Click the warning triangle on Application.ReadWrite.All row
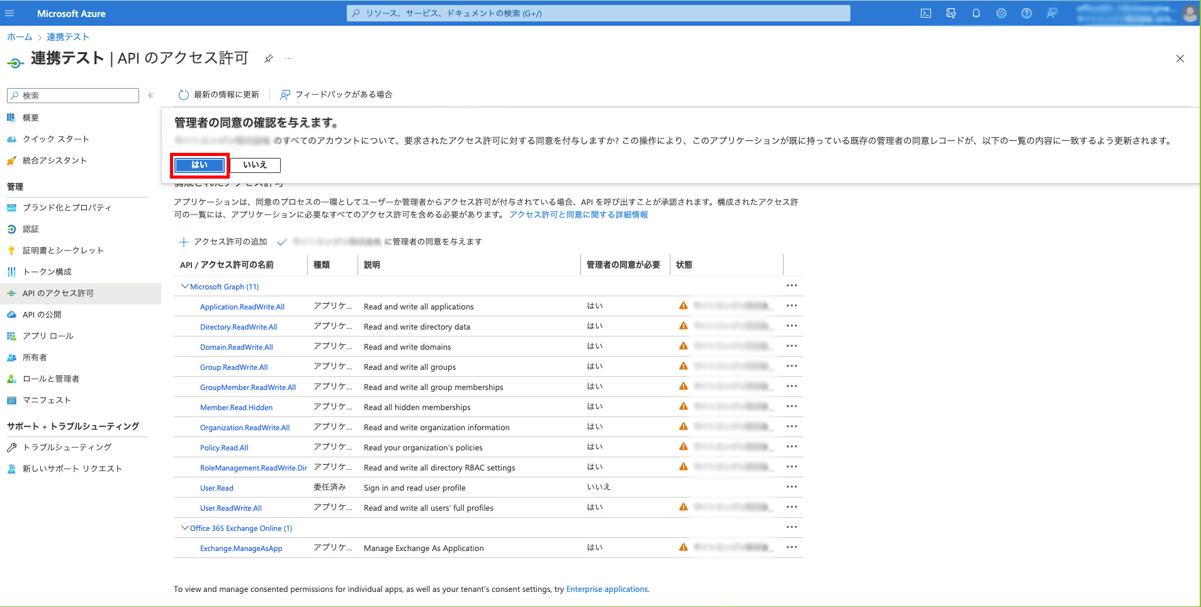Image resolution: width=1201 pixels, height=607 pixels. (683, 306)
